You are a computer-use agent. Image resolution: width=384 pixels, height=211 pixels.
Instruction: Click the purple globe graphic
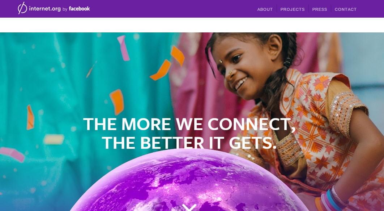click(189, 180)
